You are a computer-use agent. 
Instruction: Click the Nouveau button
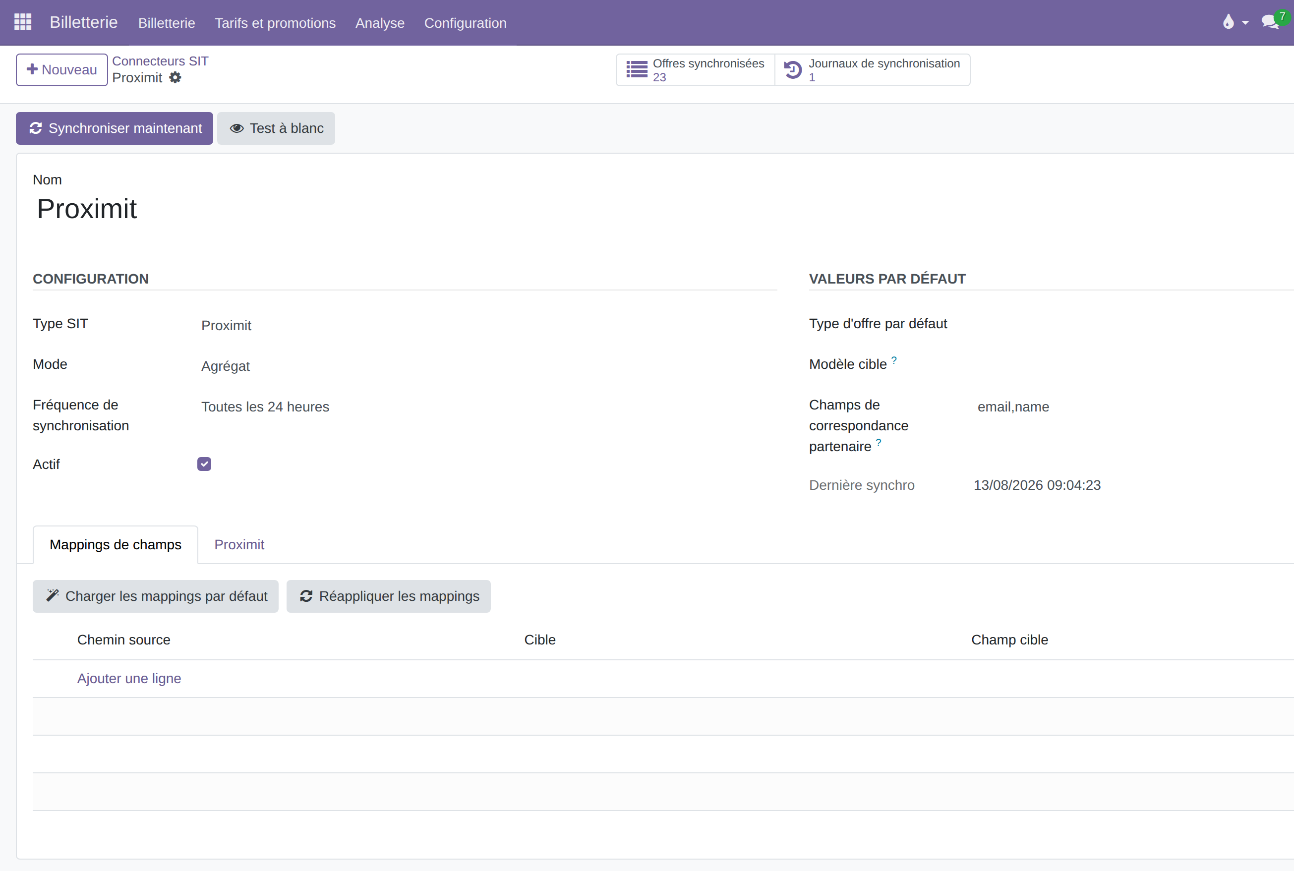pyautogui.click(x=61, y=70)
